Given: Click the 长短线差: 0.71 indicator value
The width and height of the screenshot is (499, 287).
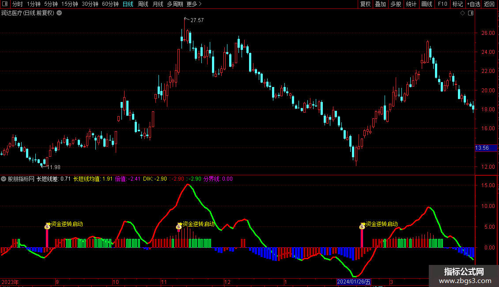Looking at the screenshot, I should click(x=53, y=179).
